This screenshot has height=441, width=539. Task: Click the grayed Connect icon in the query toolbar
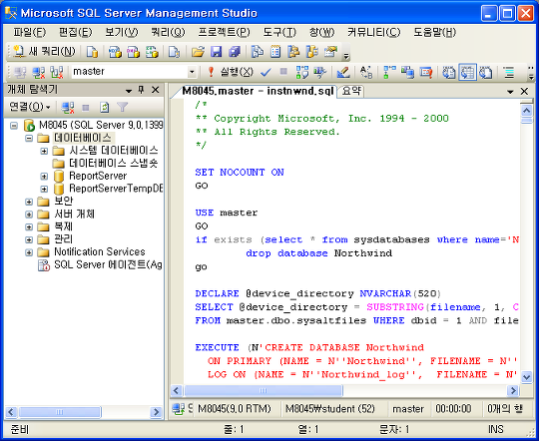point(20,72)
